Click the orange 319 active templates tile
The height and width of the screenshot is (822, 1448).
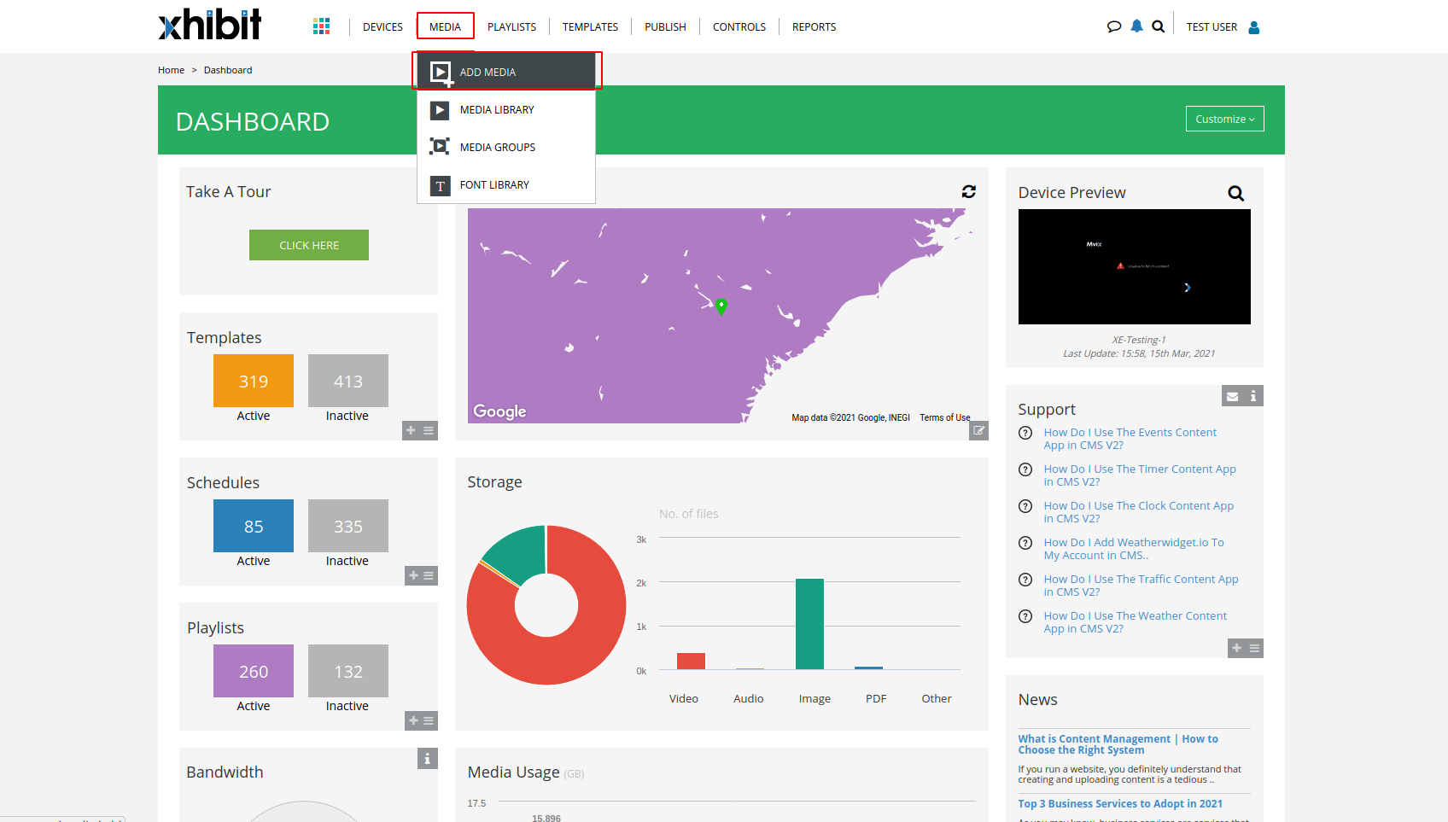[x=254, y=381]
